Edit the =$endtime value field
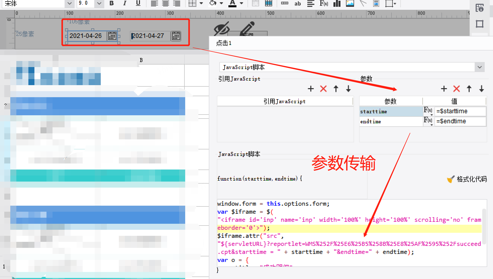Screen dimensions: 493x279 pos(460,121)
